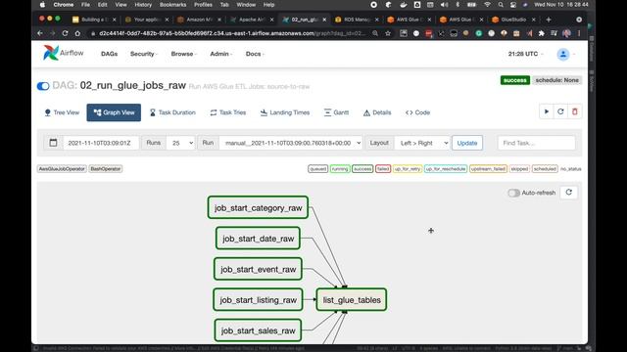This screenshot has height=352, width=627.
Task: Click the browser back arrow
Action: (x=40, y=33)
